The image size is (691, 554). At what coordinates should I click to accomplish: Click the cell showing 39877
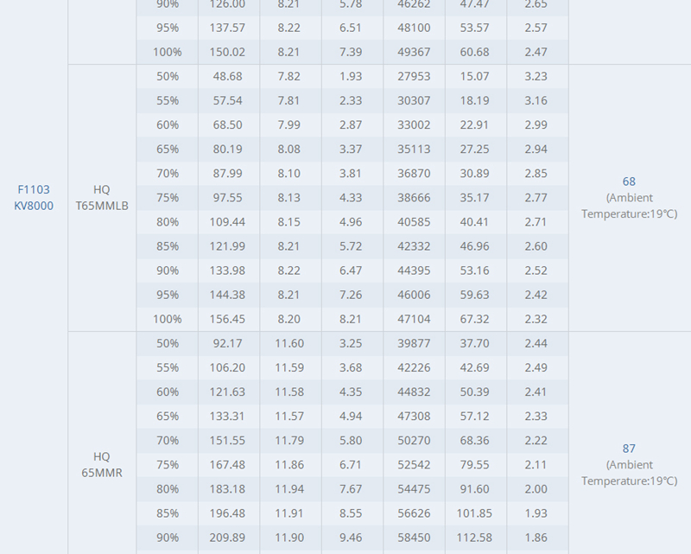click(414, 343)
